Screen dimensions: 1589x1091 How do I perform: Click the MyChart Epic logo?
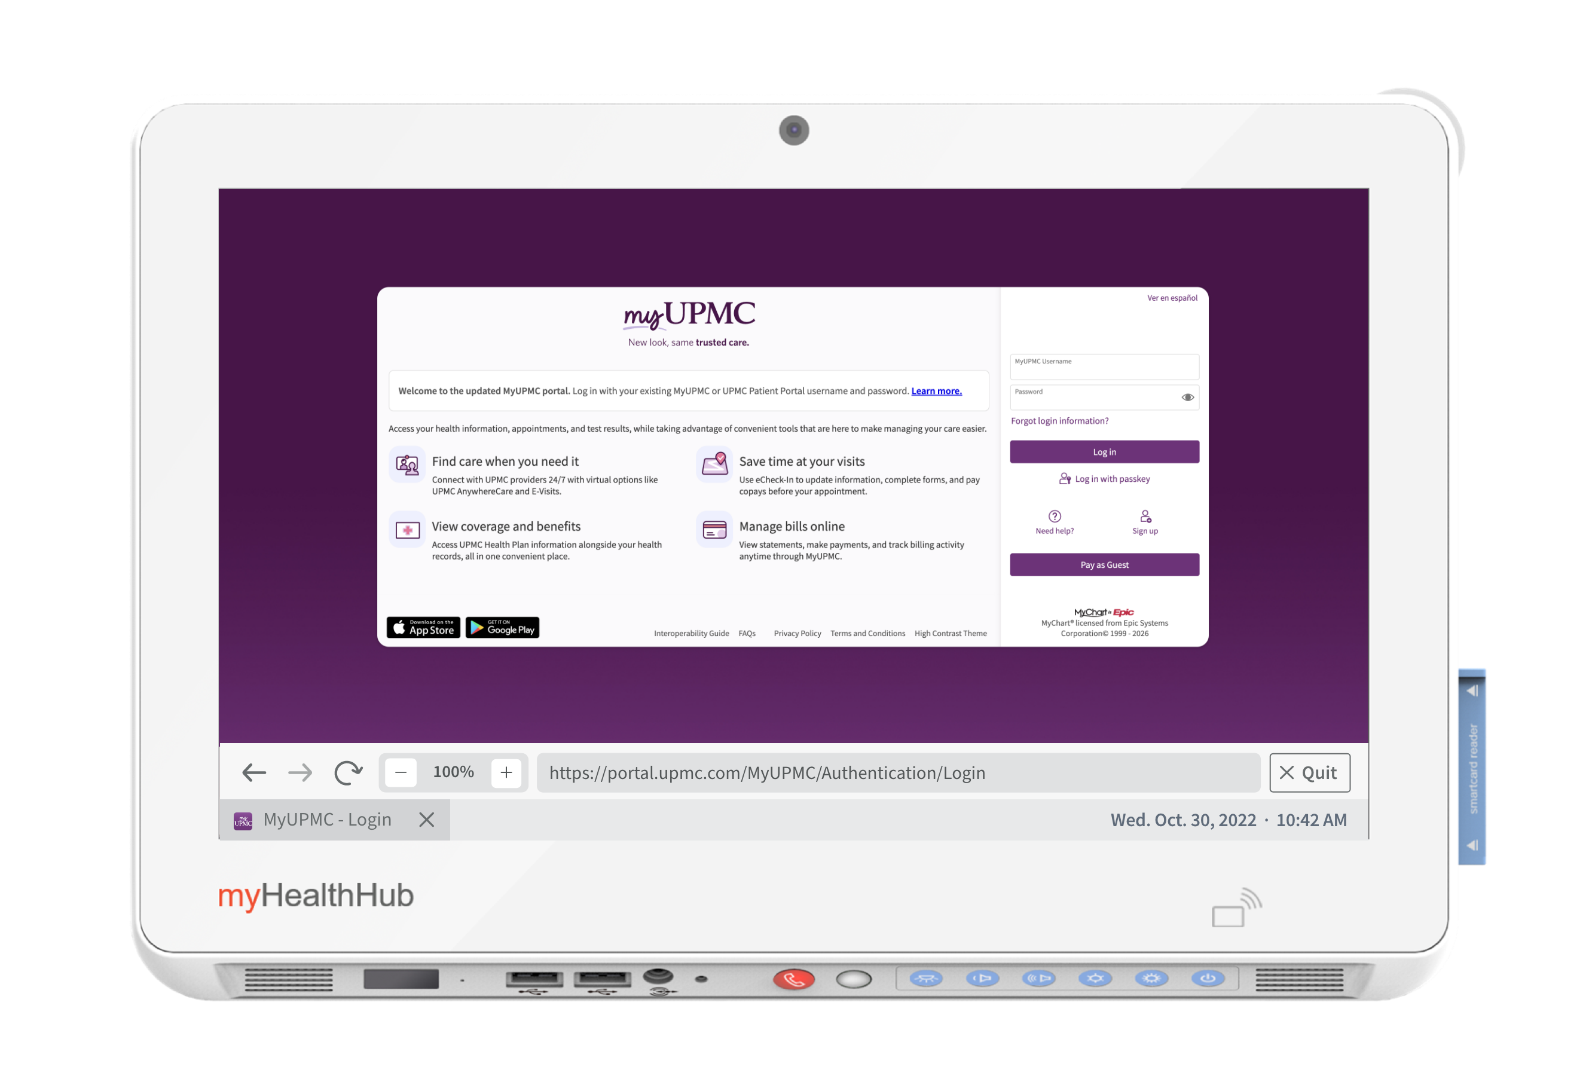pyautogui.click(x=1104, y=612)
